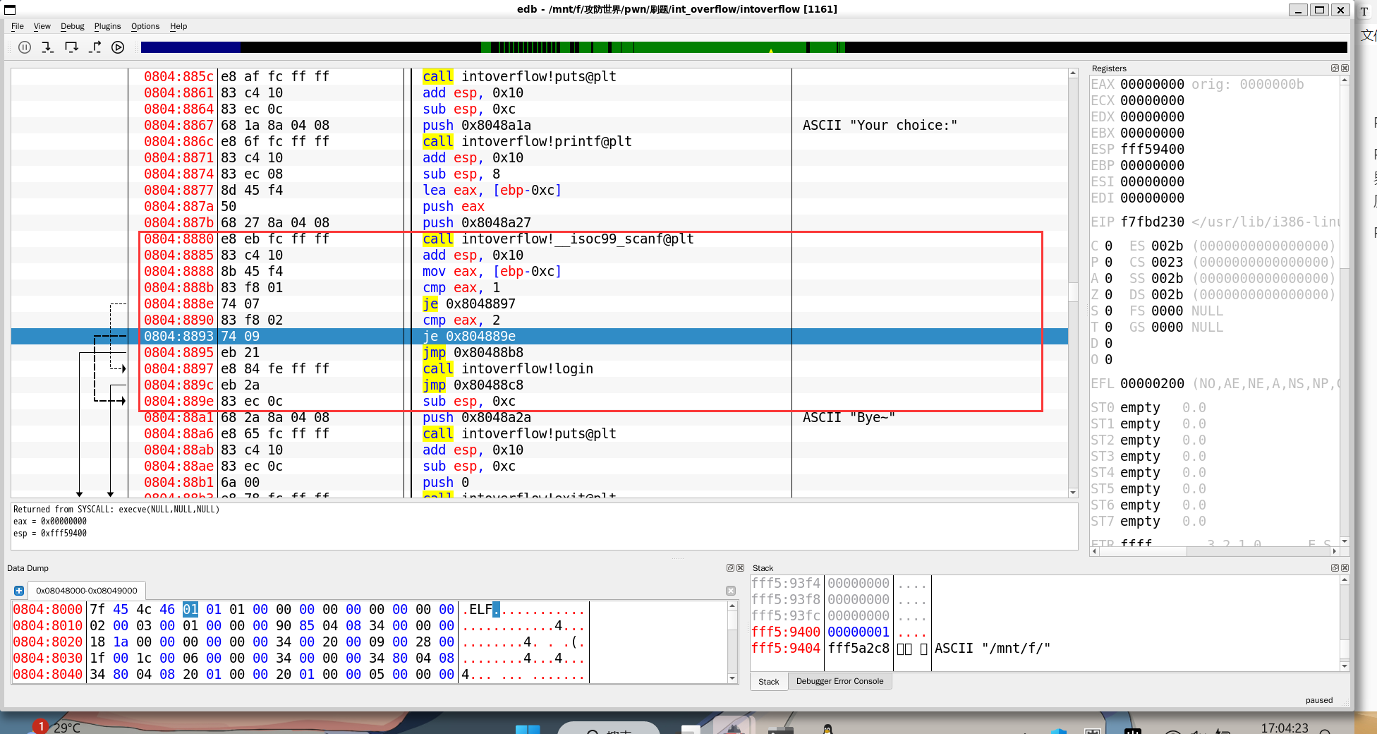Select the EIP register value f7fbd230
The image size is (1377, 734).
coord(1152,222)
